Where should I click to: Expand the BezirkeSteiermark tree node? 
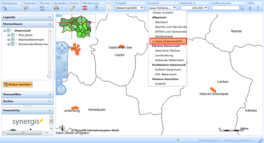8,40
